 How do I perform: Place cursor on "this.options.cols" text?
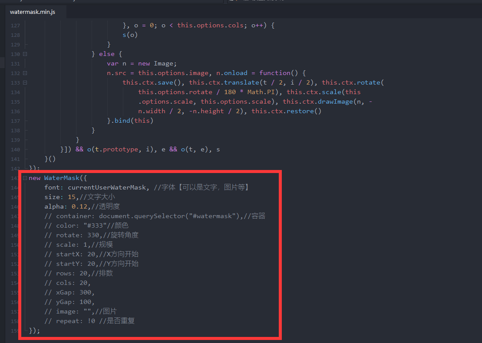211,25
